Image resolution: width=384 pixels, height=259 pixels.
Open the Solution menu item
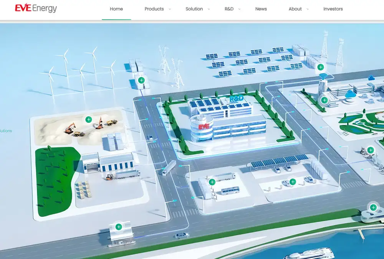pyautogui.click(x=194, y=9)
